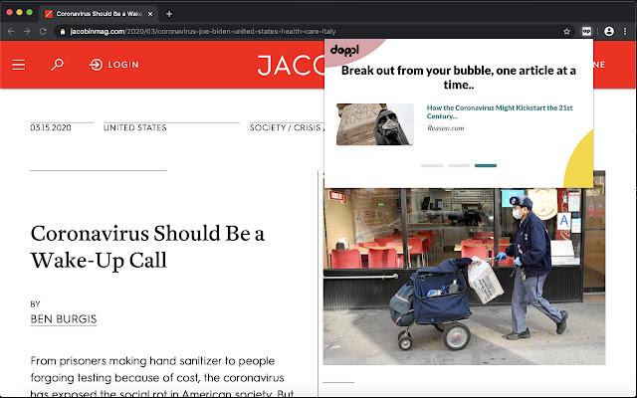Close the Coronavirus article tab
637x398 pixels.
150,14
